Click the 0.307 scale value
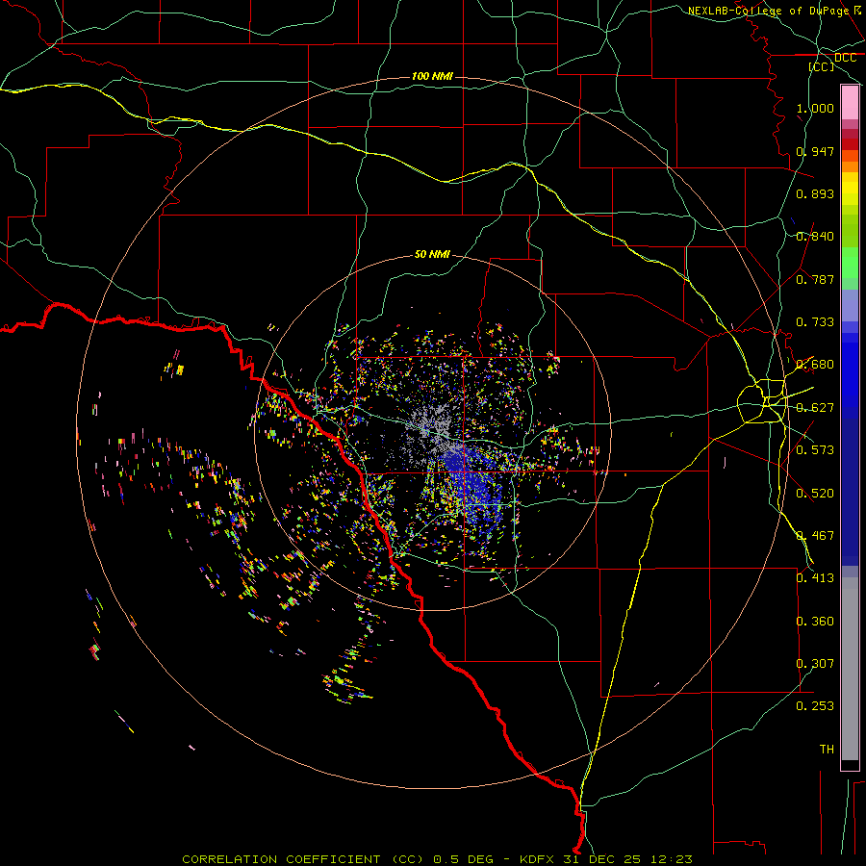The height and width of the screenshot is (866, 866). 815,664
